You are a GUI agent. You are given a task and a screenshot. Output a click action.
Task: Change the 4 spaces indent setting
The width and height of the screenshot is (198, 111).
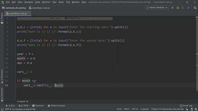[x=144, y=109]
